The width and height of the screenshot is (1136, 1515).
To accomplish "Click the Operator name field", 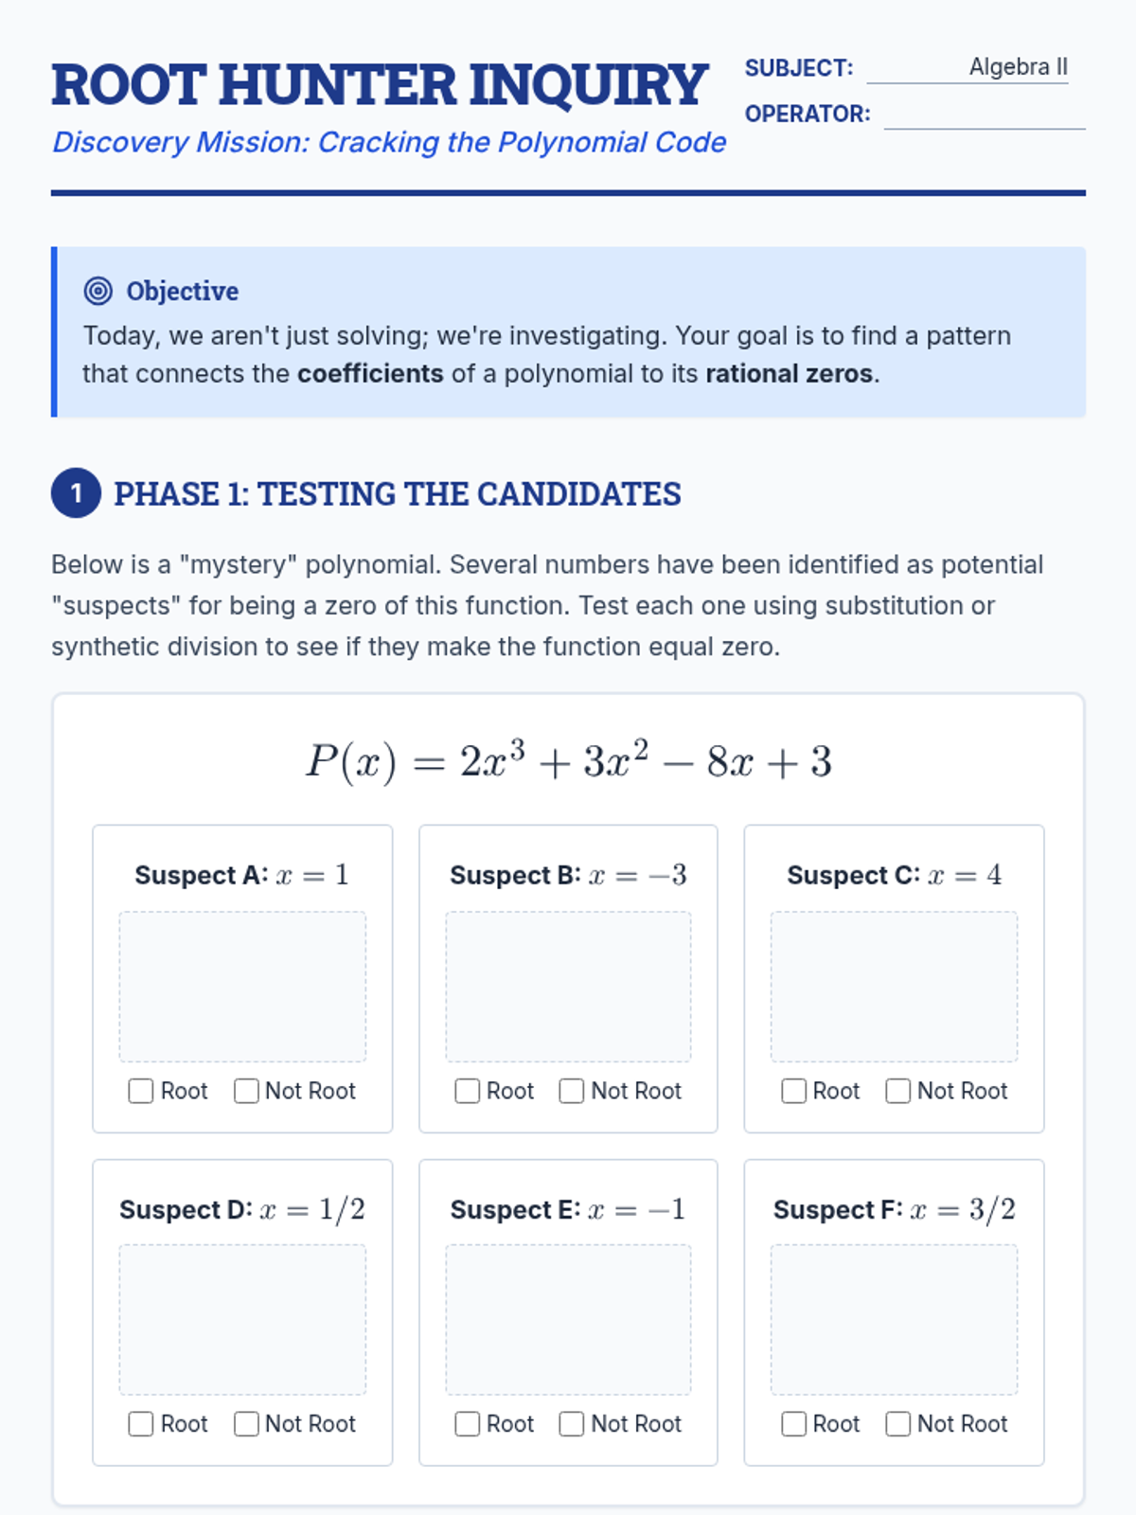I will click(985, 115).
